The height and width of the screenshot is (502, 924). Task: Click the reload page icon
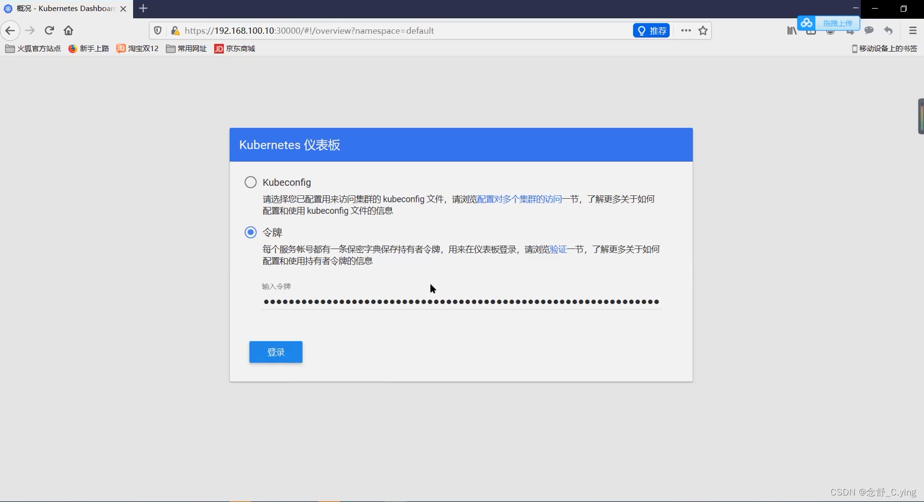[x=49, y=30]
